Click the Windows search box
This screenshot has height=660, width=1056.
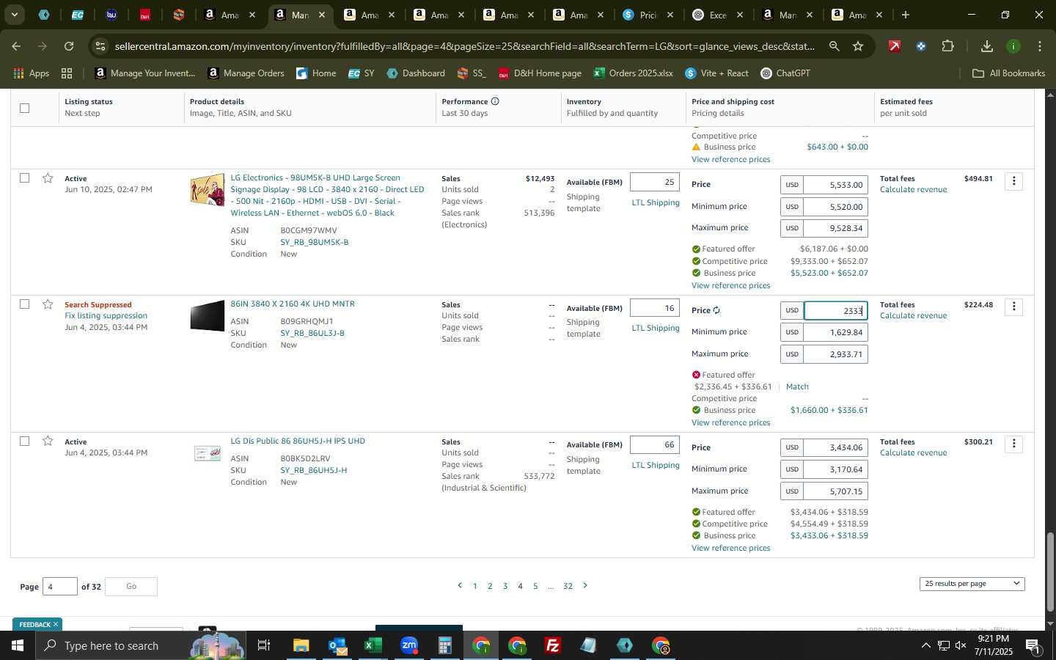139,645
